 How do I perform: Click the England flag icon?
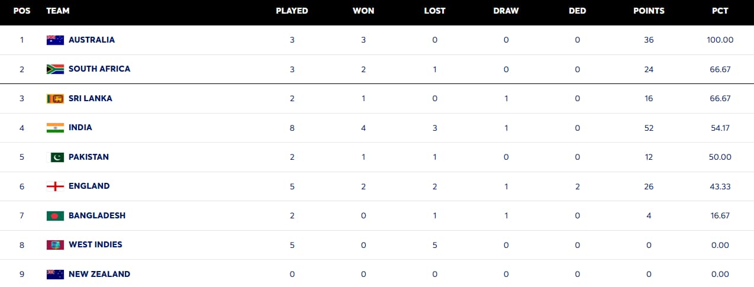click(55, 186)
